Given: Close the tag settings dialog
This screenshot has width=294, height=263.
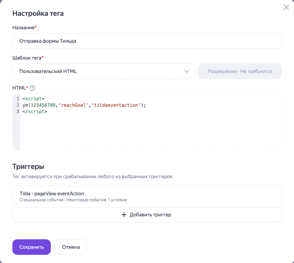Looking at the screenshot, I should [x=286, y=7].
